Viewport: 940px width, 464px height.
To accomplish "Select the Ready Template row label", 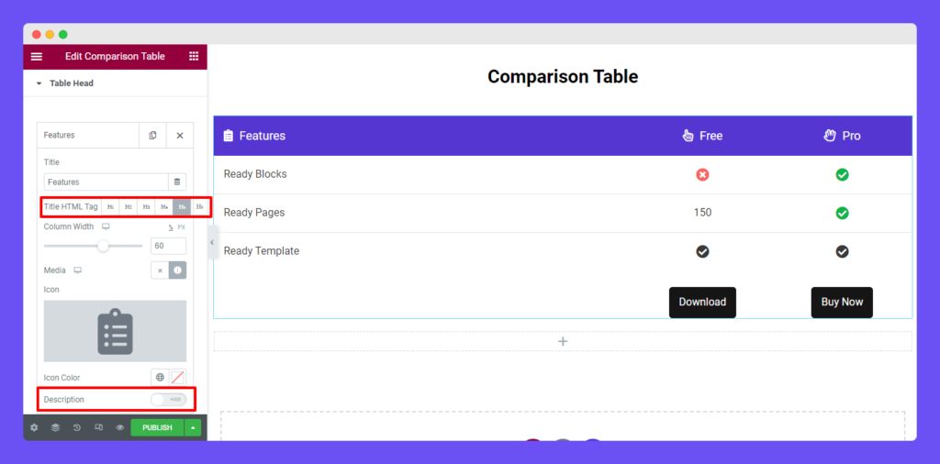I will pyautogui.click(x=262, y=251).
